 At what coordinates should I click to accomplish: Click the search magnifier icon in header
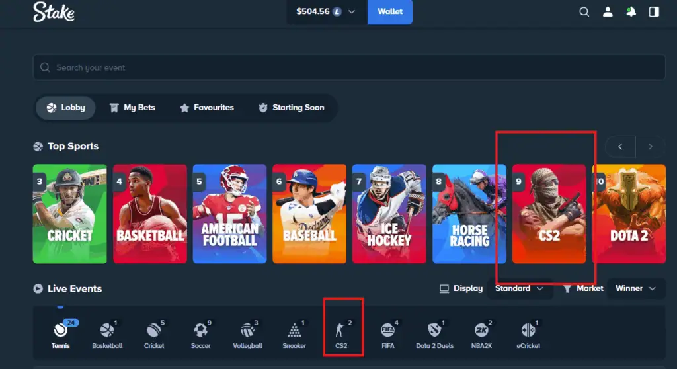pyautogui.click(x=584, y=12)
